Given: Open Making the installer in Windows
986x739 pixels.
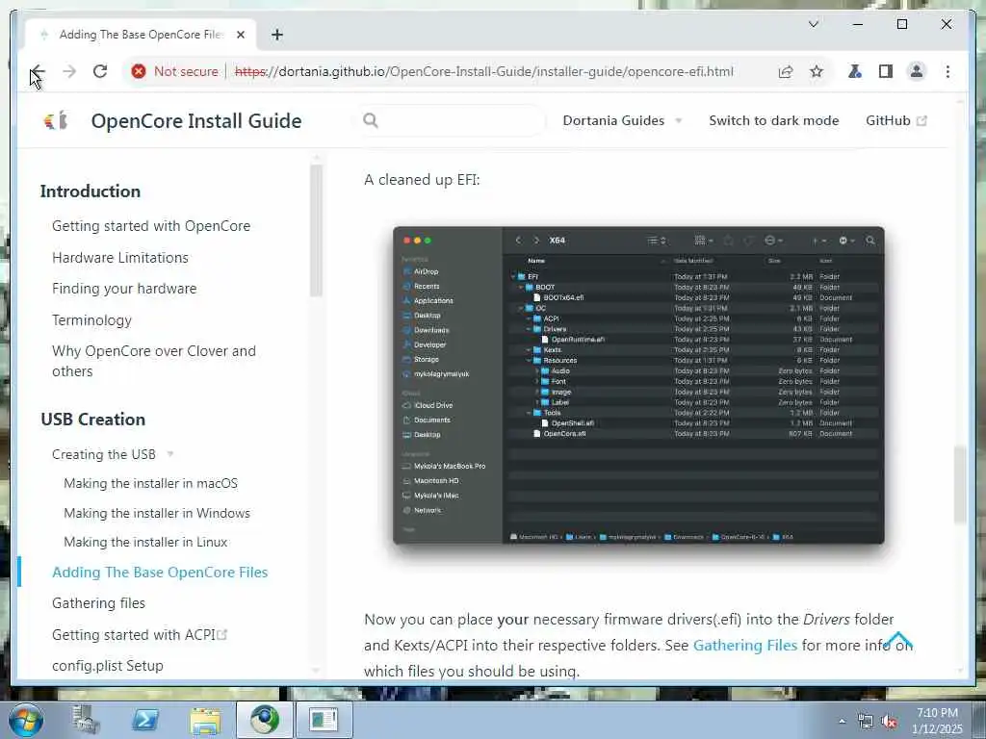Looking at the screenshot, I should point(157,513).
